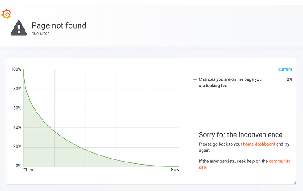Click the 'Now' x-axis label

175,170
